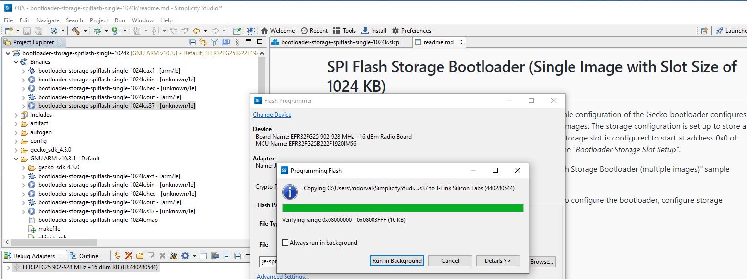
Task: Switch to the Outline tab
Action: (x=84, y=256)
